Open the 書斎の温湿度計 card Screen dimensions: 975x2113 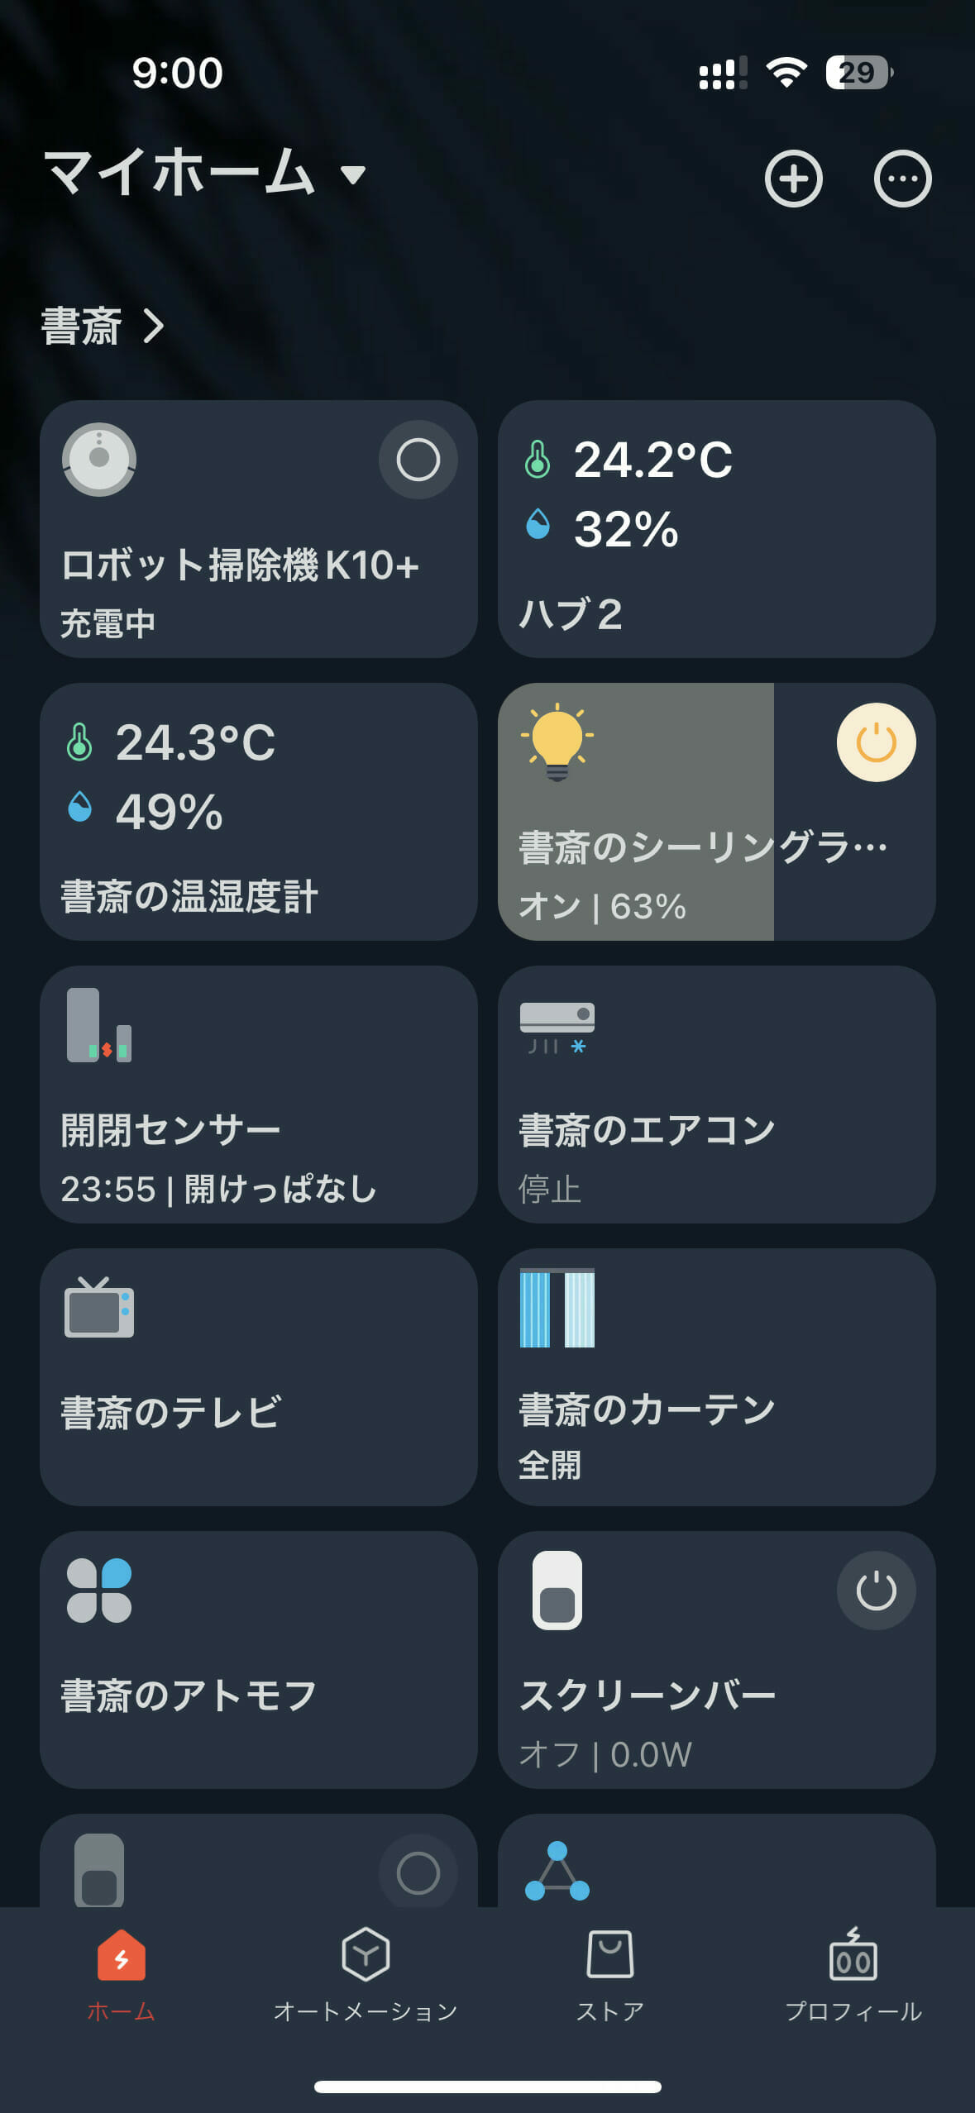coord(258,812)
